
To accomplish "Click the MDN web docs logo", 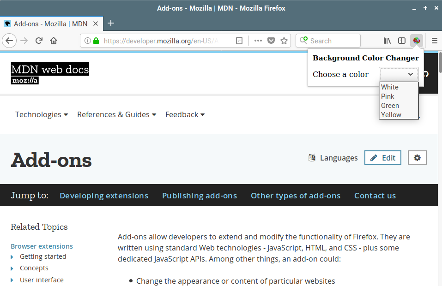I will click(x=50, y=69).
